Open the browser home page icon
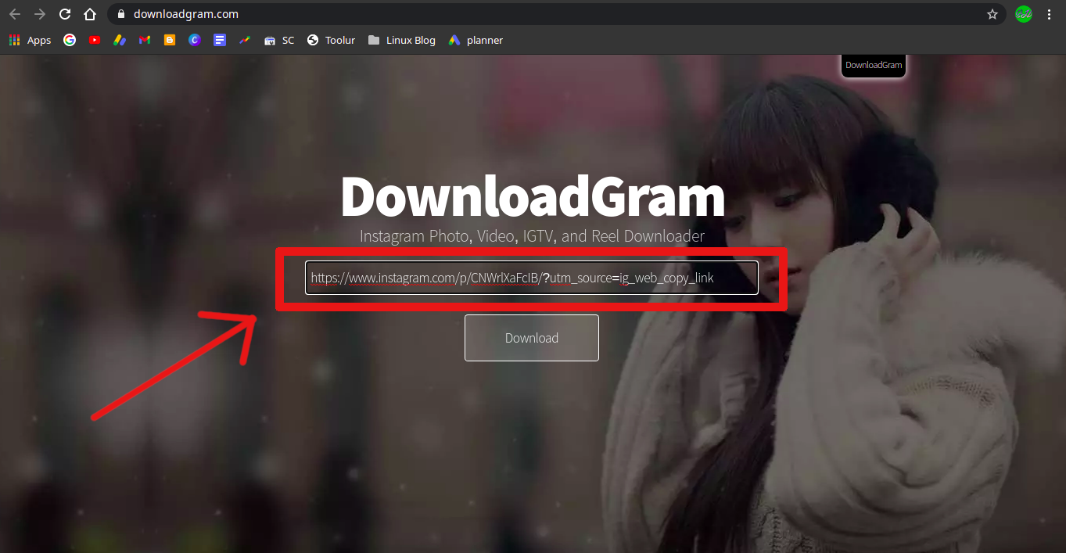Viewport: 1066px width, 553px height. coord(90,14)
